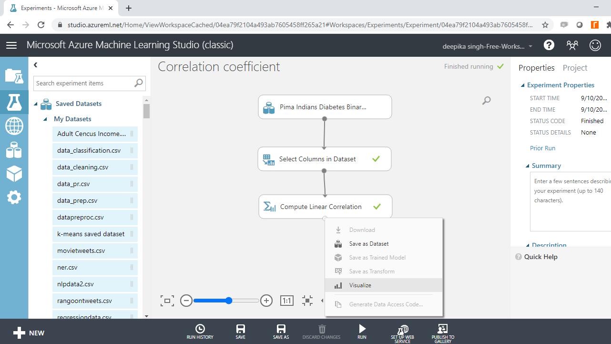
Task: Open the Datasets cylinders sidebar icon
Action: [x=14, y=150]
